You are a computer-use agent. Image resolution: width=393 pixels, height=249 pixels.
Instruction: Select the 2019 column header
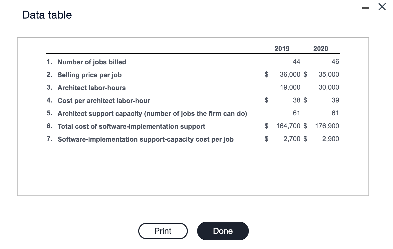[x=282, y=49]
